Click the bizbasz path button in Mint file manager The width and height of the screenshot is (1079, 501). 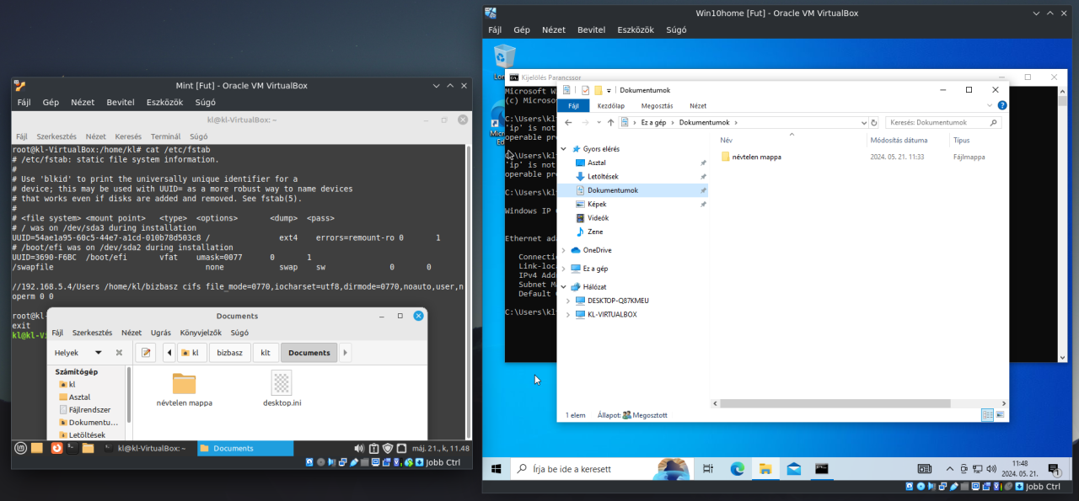(x=229, y=353)
